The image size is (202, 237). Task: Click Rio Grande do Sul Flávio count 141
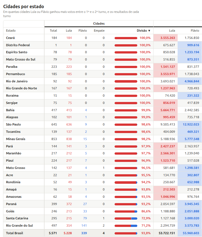[84, 226]
